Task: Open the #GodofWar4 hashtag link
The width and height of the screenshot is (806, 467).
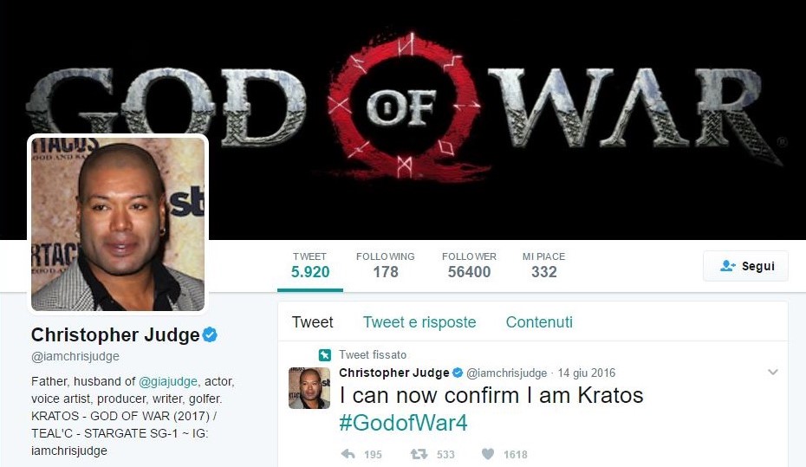Action: [x=404, y=423]
